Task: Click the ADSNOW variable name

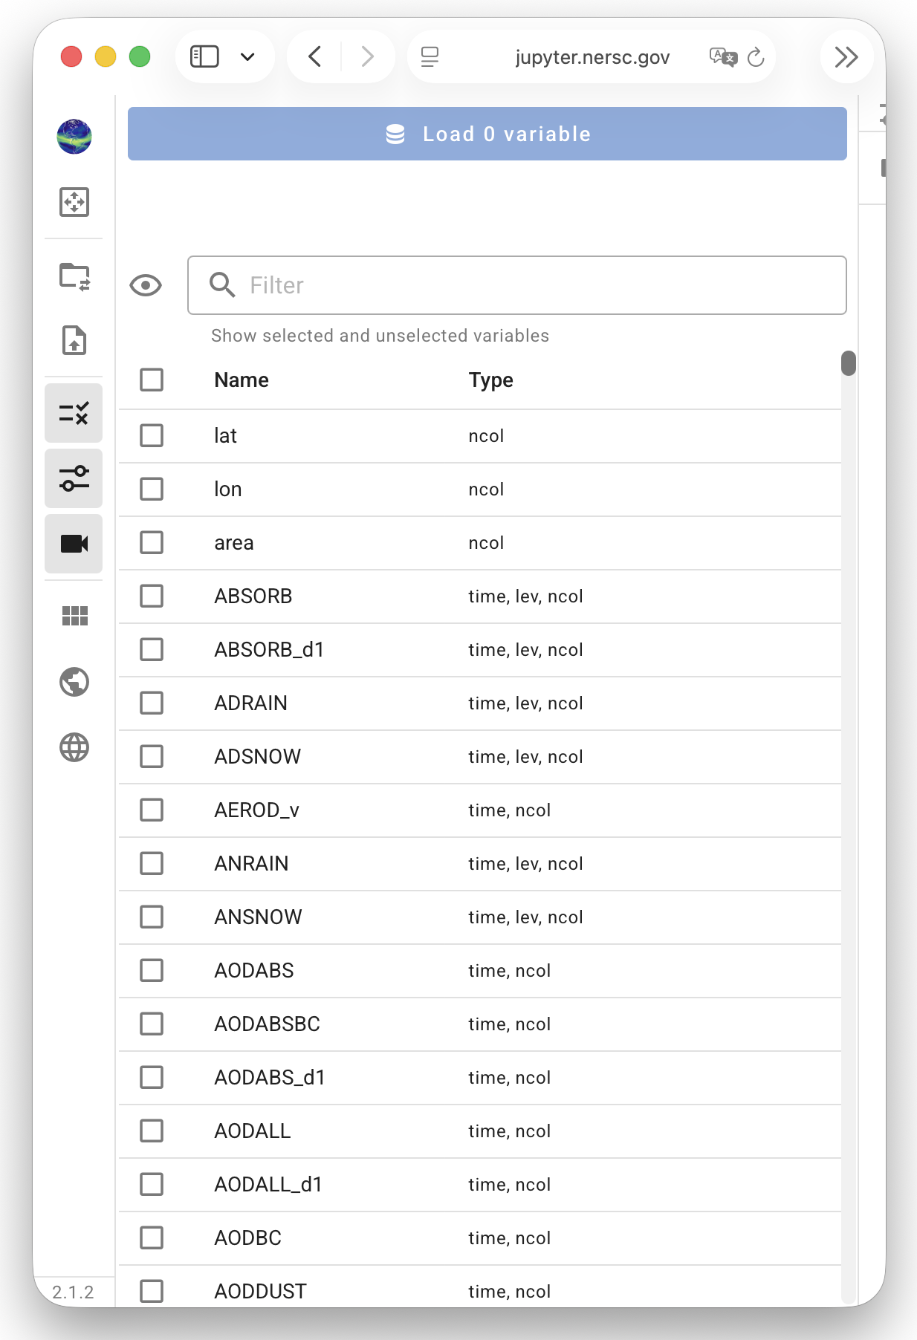Action: tap(258, 756)
